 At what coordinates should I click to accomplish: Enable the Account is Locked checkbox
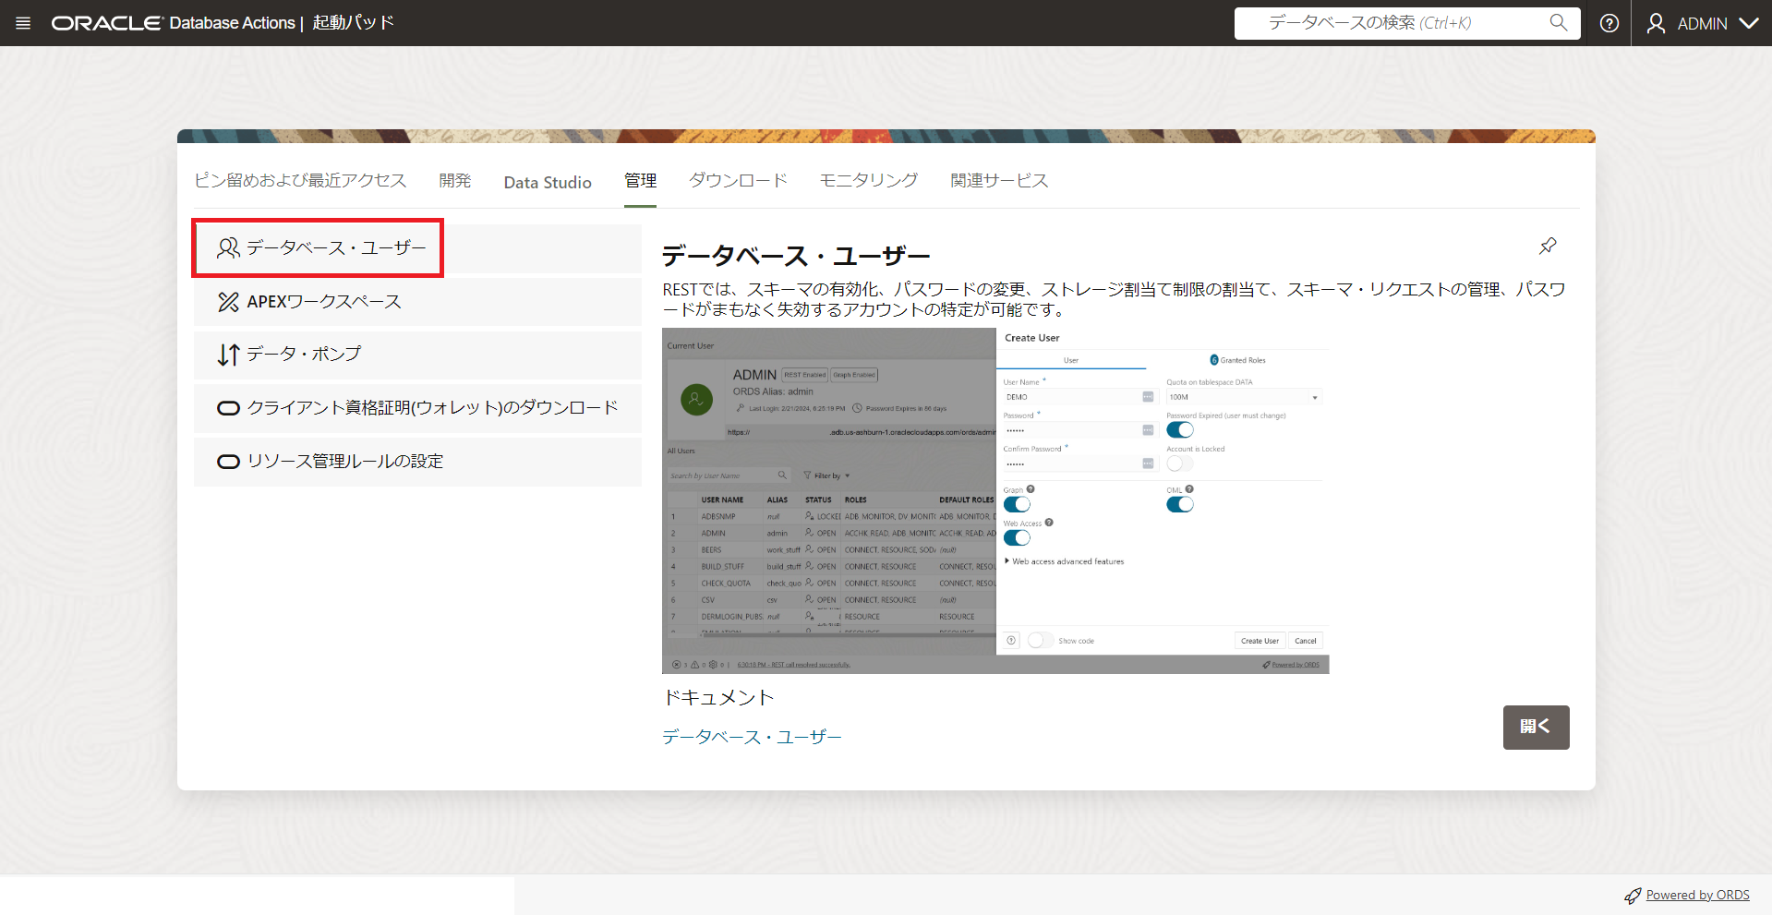(x=1179, y=463)
